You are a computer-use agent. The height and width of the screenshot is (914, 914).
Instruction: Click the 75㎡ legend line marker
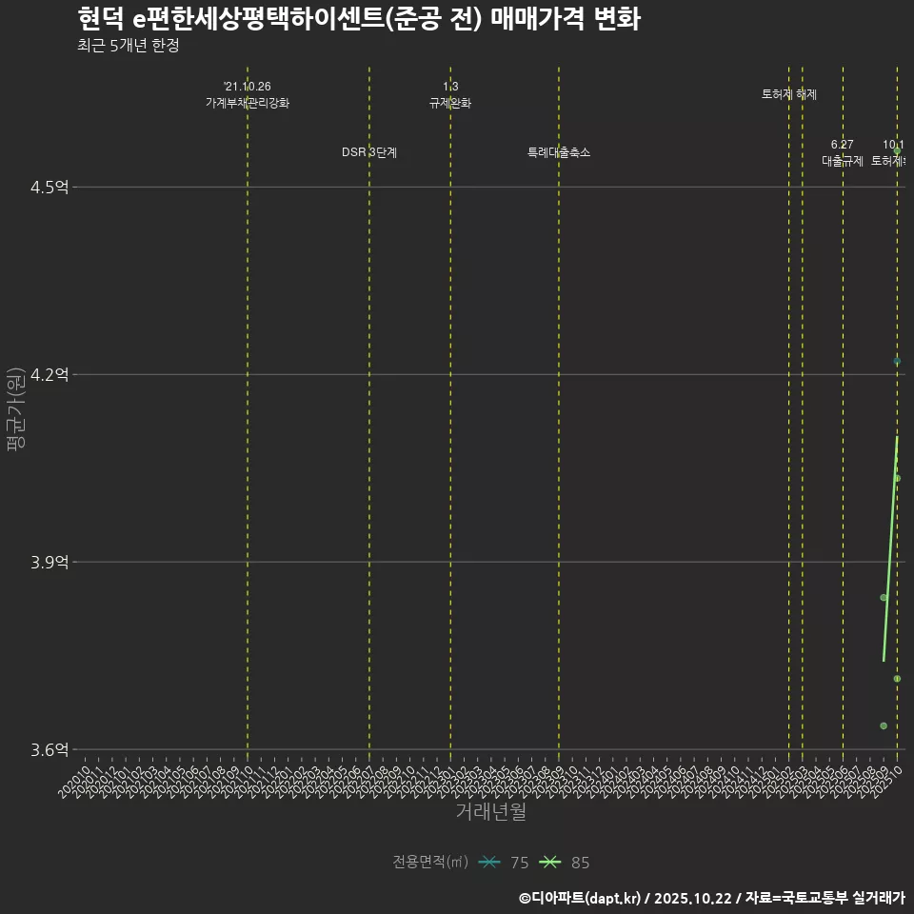coord(490,863)
